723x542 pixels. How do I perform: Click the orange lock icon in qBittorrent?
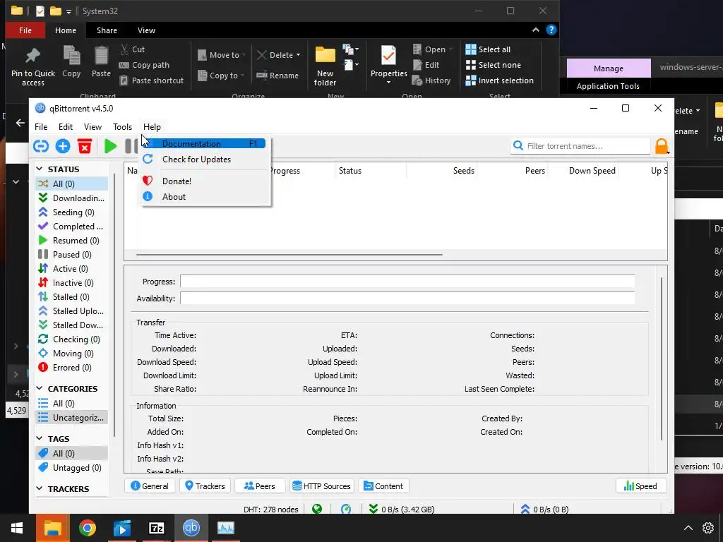[661, 146]
